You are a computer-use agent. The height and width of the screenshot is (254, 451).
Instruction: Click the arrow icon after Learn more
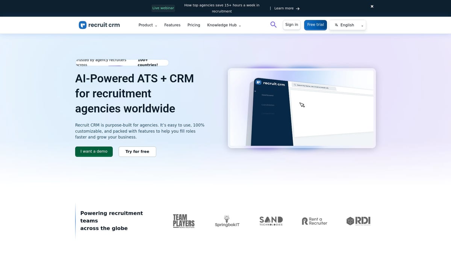(x=297, y=8)
